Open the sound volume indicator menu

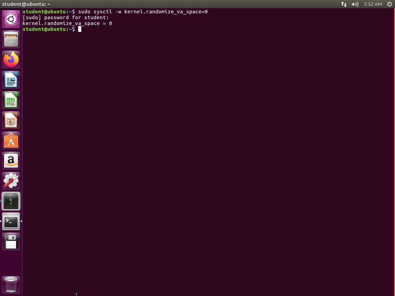[x=355, y=4]
